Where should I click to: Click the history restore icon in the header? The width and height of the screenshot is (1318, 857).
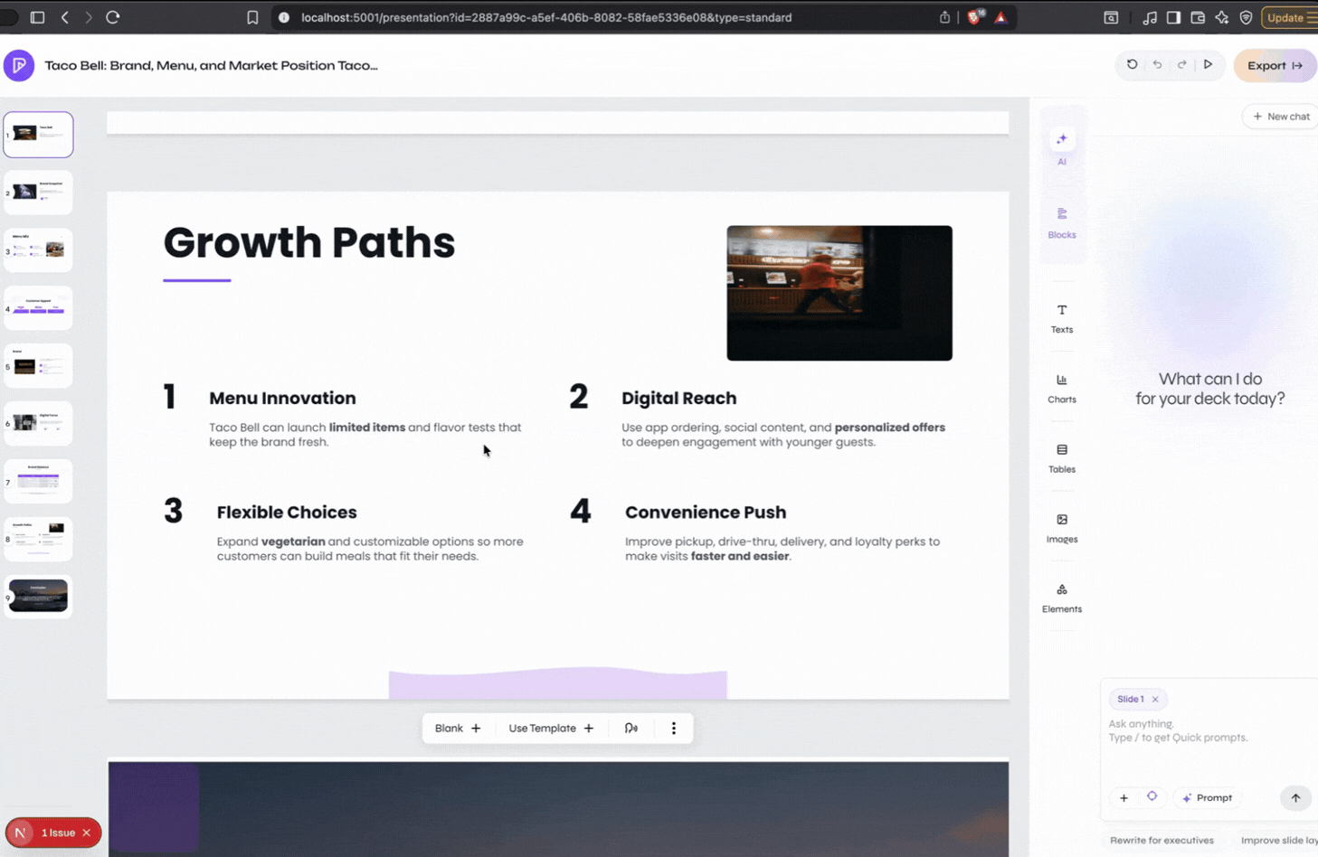[x=1132, y=65]
